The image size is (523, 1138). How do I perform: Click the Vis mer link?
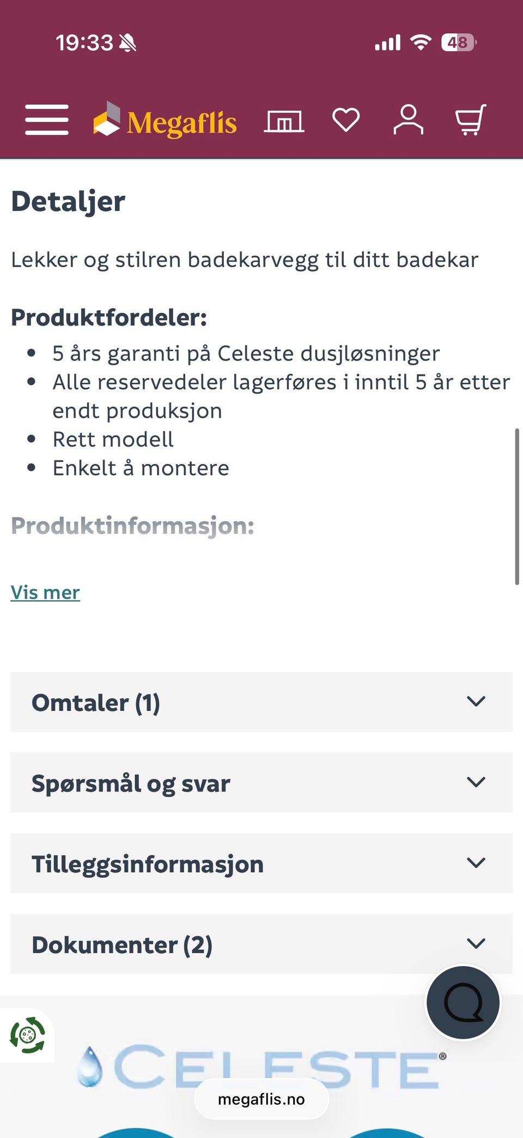point(45,592)
